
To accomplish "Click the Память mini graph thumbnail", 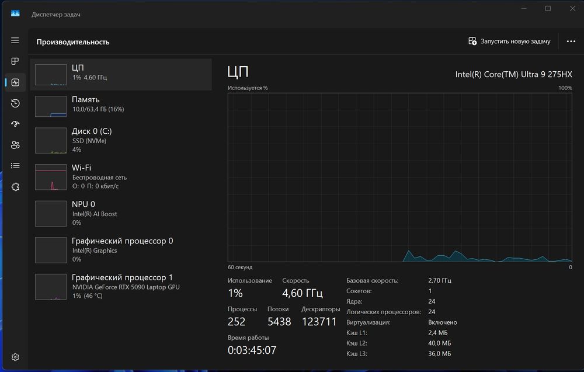I will 51,106.
